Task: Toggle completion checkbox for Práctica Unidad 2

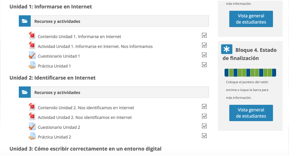Action: [x=204, y=136]
